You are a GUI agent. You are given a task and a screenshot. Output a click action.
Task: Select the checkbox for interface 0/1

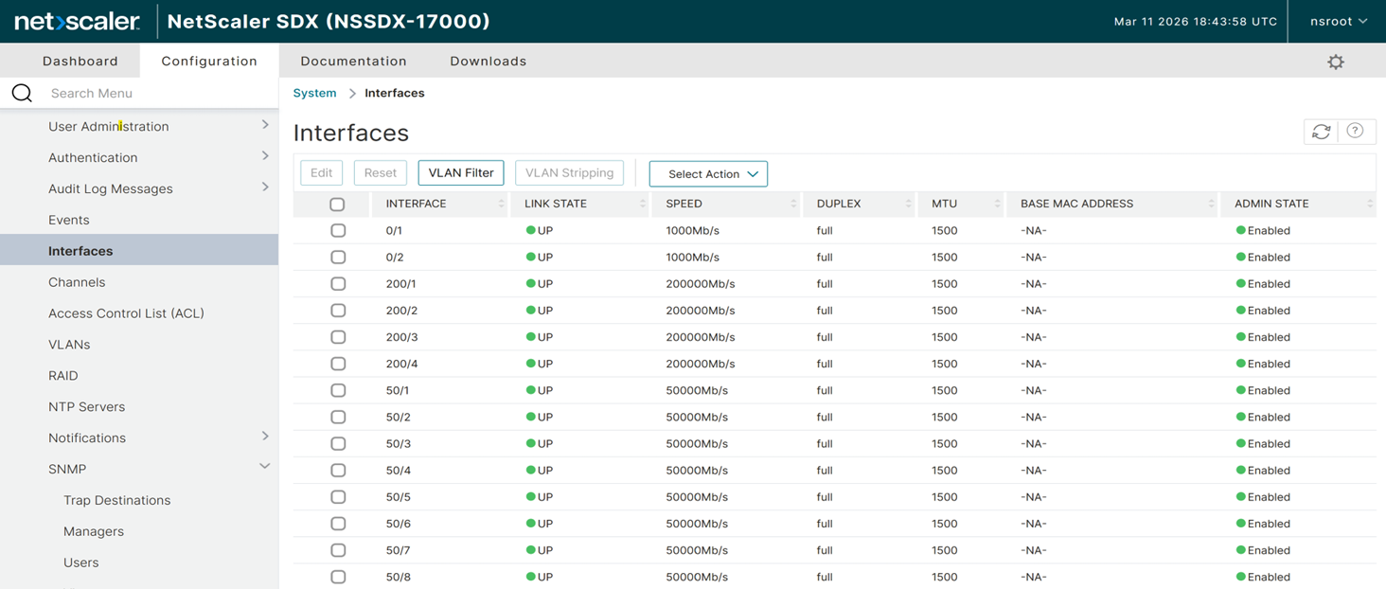coord(338,230)
